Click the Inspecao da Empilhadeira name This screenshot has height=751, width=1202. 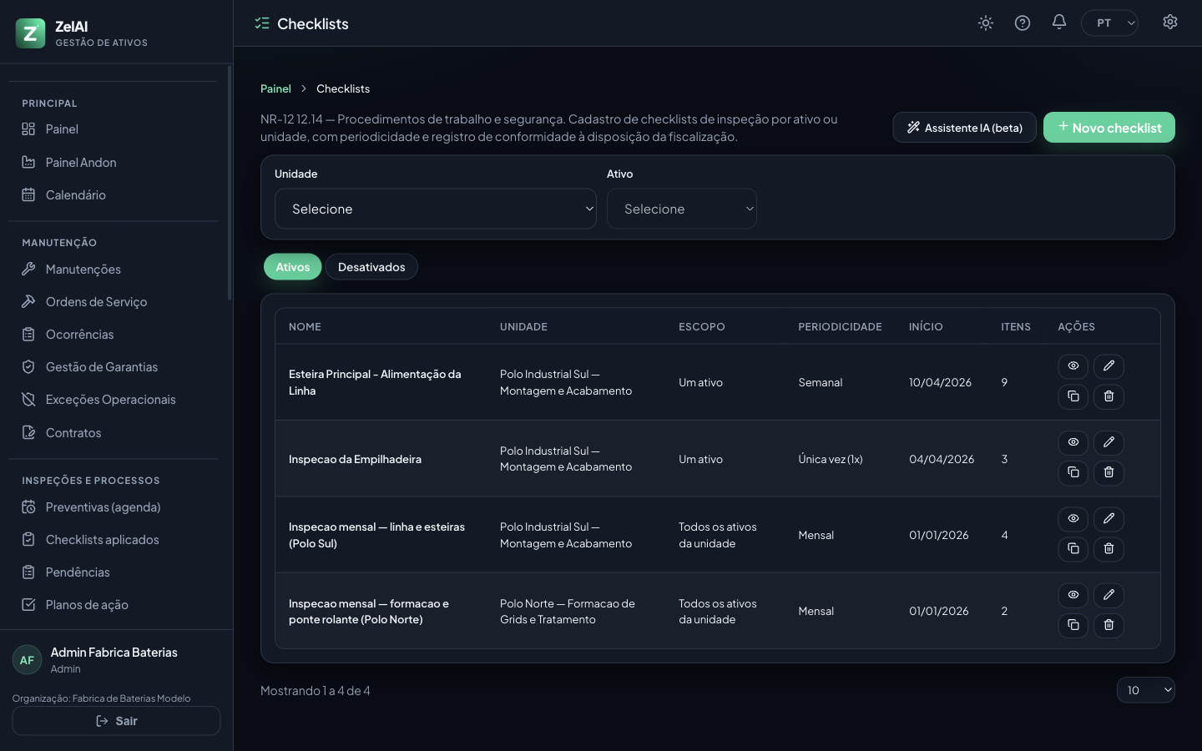[x=355, y=459]
